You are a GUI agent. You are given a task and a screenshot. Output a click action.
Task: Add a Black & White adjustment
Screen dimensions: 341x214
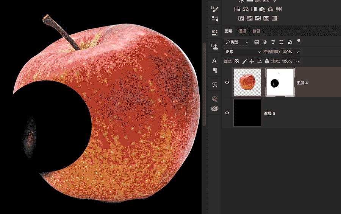[254, 9]
